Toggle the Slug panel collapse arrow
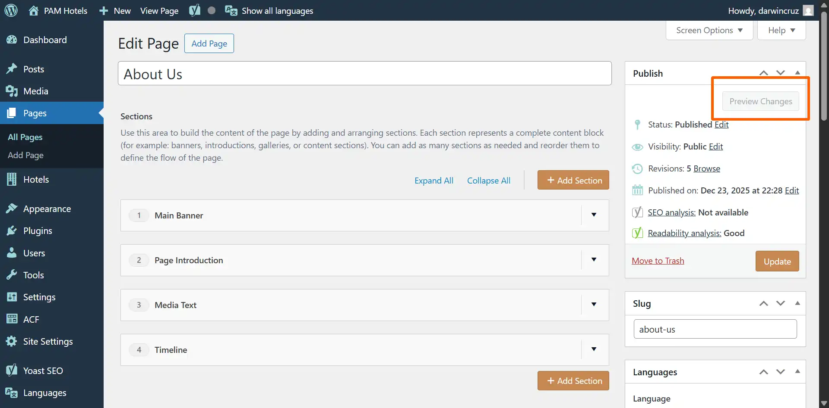Screen dimensions: 829x408 pos(797,303)
